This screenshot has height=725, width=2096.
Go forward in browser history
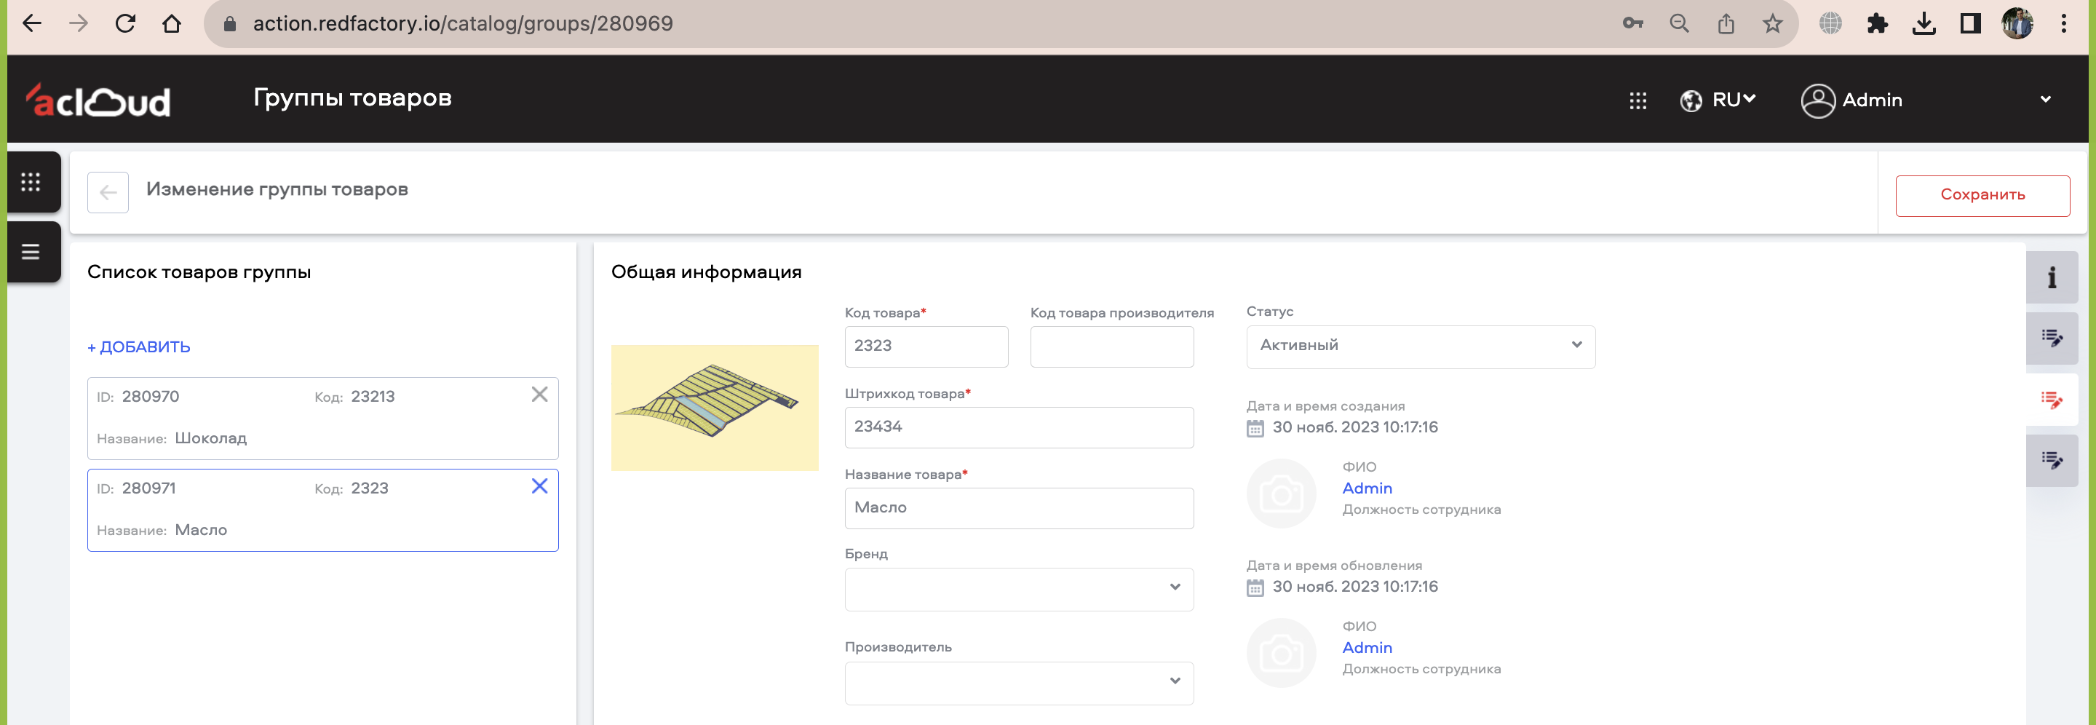coord(79,23)
